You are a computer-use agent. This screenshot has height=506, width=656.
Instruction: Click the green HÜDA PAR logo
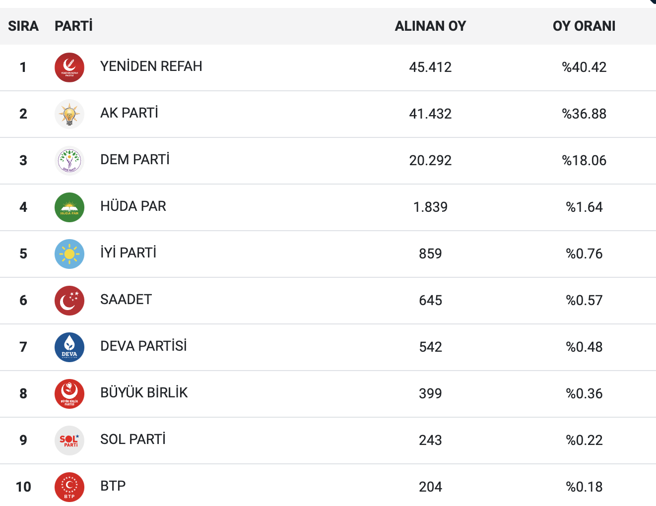tap(69, 207)
